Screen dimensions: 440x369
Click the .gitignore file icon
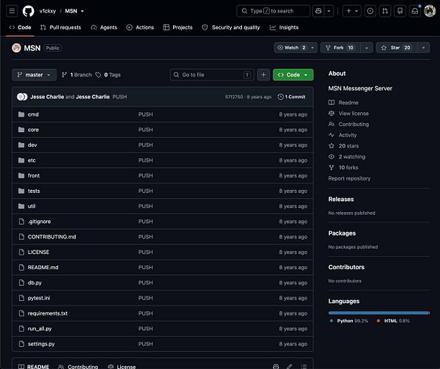tap(21, 222)
